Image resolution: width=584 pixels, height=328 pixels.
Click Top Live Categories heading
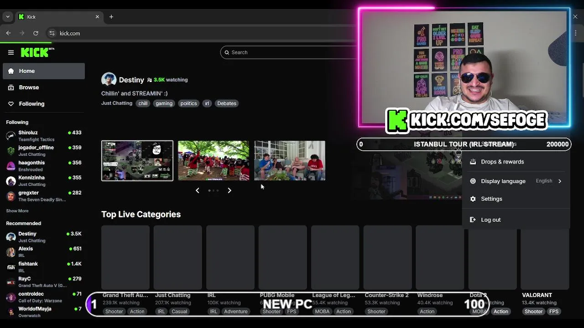point(141,214)
